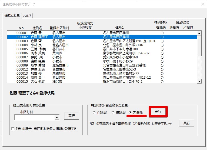Open the 市区町村 dropdown arrow
The height and width of the screenshot is (150, 207).
click(57, 117)
